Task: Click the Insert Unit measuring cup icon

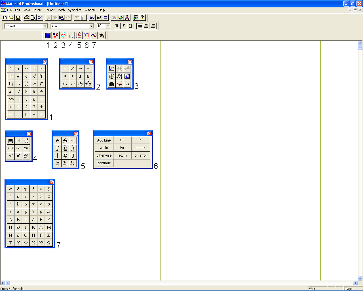Action: pyautogui.click(x=99, y=18)
